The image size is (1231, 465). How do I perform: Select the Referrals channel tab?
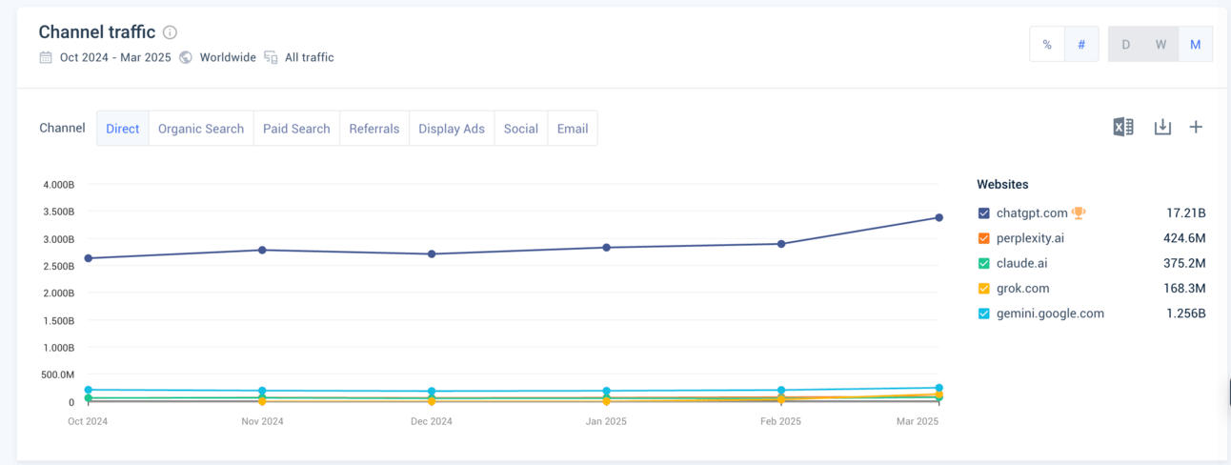click(x=374, y=129)
